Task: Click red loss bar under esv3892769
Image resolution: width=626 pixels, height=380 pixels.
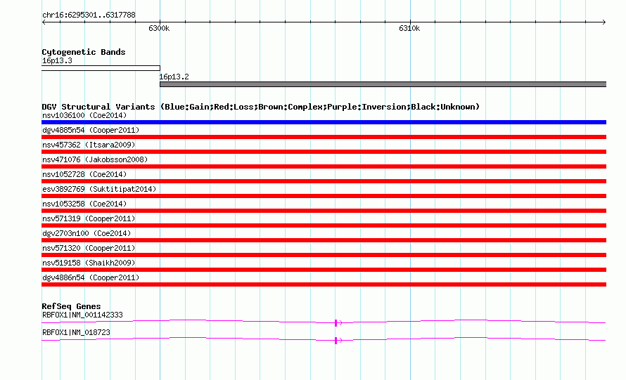Action: (x=324, y=196)
